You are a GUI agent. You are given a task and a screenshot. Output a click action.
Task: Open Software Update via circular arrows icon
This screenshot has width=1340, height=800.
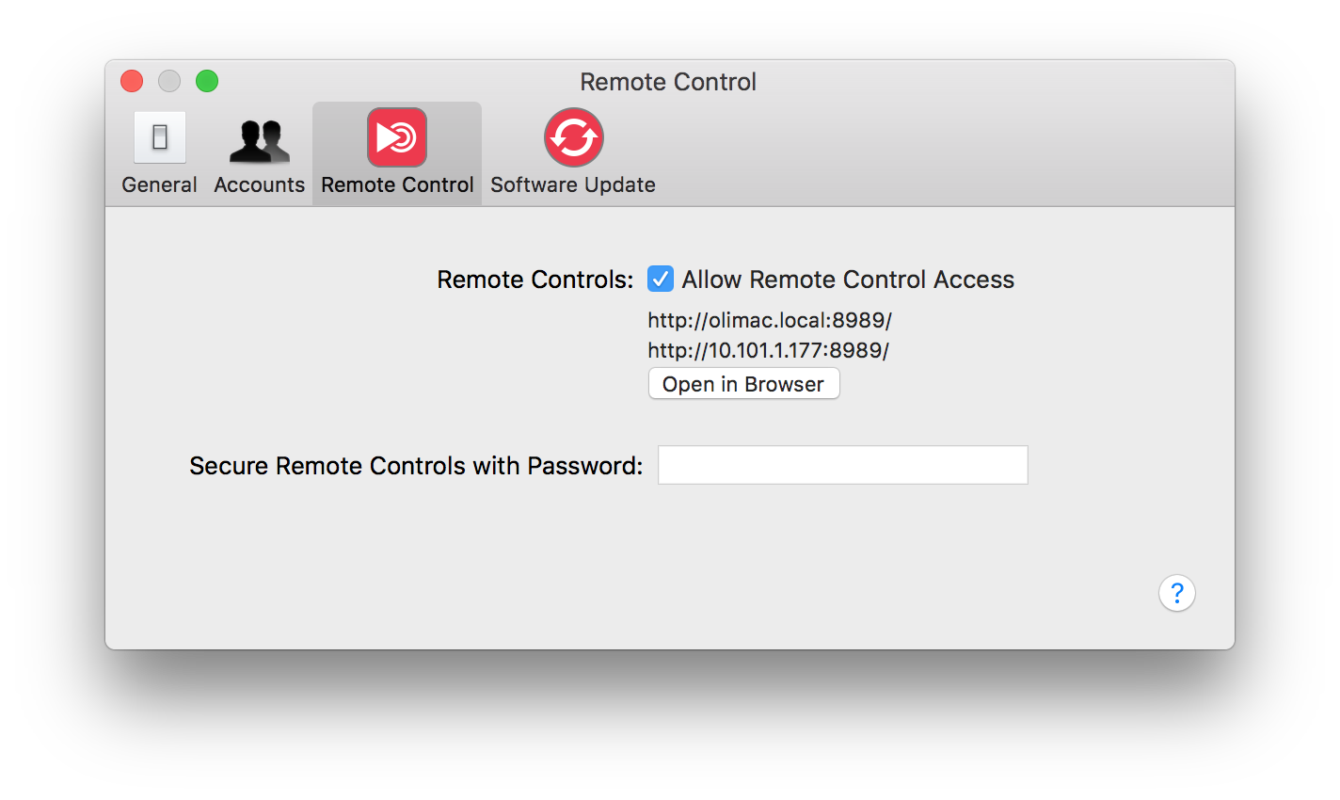pyautogui.click(x=573, y=137)
